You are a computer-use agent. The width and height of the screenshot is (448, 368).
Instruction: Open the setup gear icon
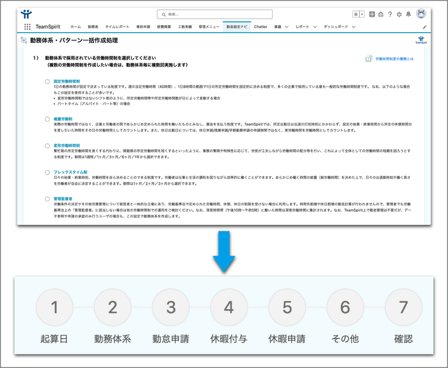(x=399, y=14)
